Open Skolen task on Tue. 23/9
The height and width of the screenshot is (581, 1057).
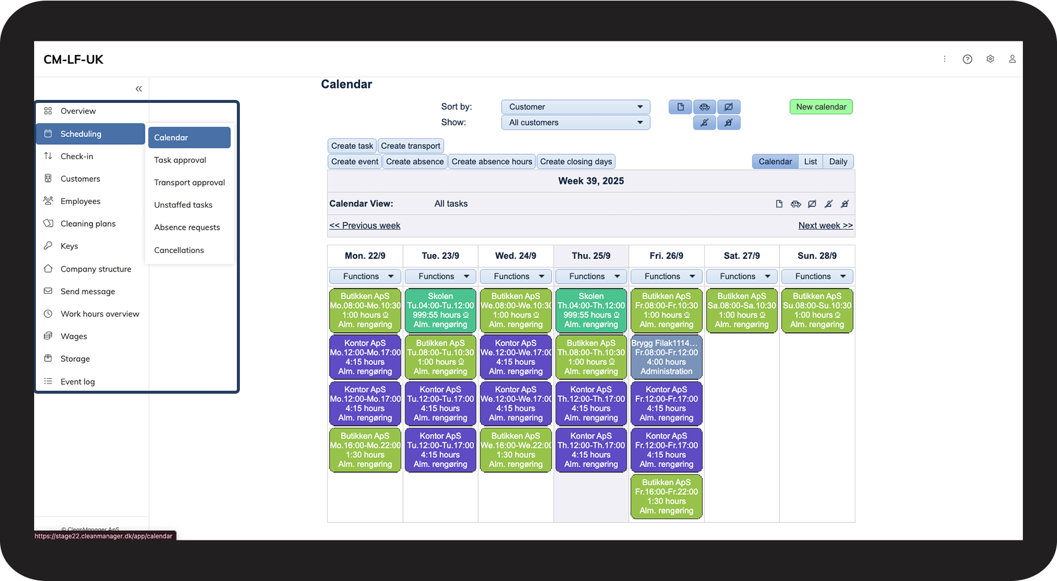pyautogui.click(x=440, y=311)
